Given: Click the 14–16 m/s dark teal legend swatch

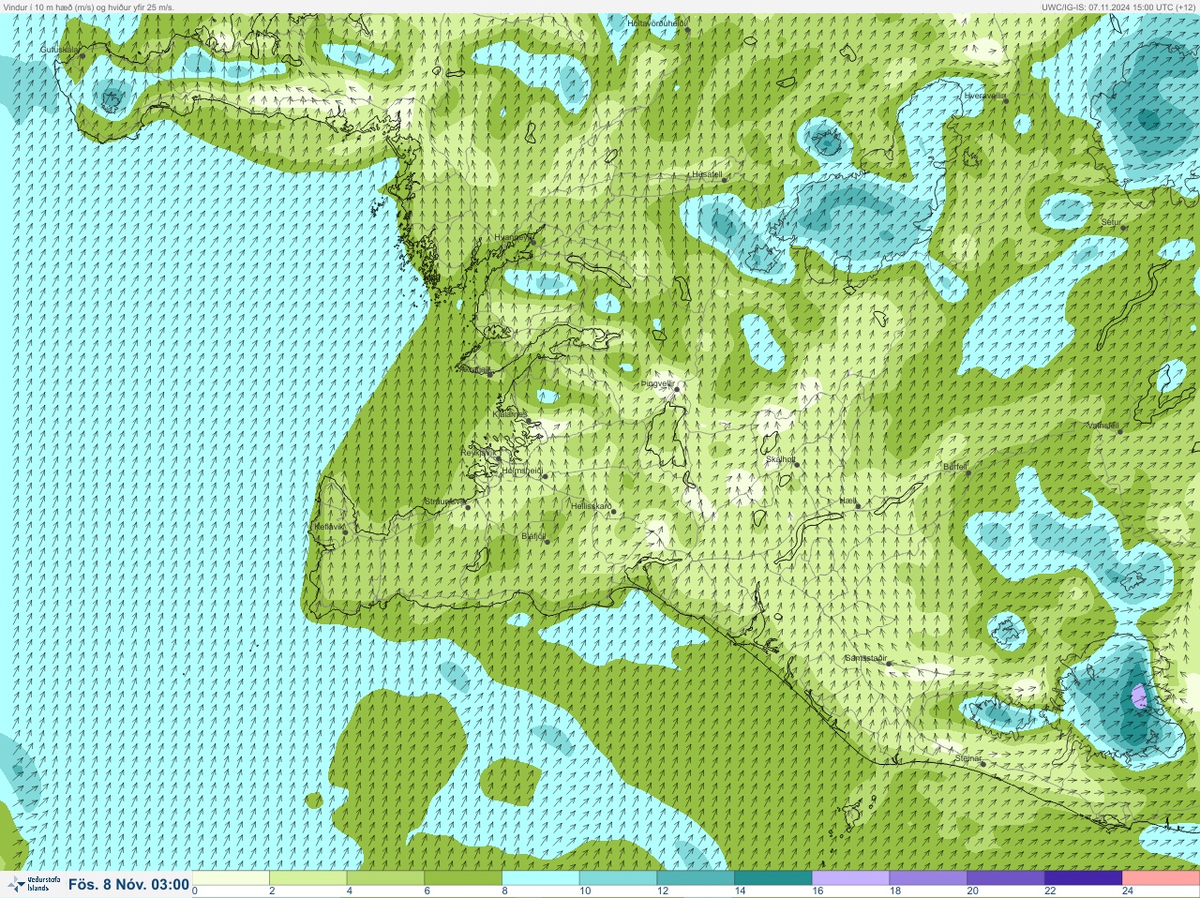Looking at the screenshot, I should coord(772,878).
